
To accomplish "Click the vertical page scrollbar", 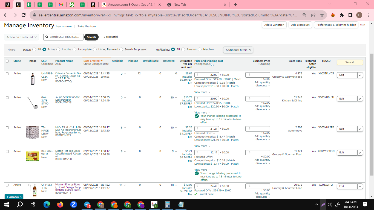I will (372, 115).
